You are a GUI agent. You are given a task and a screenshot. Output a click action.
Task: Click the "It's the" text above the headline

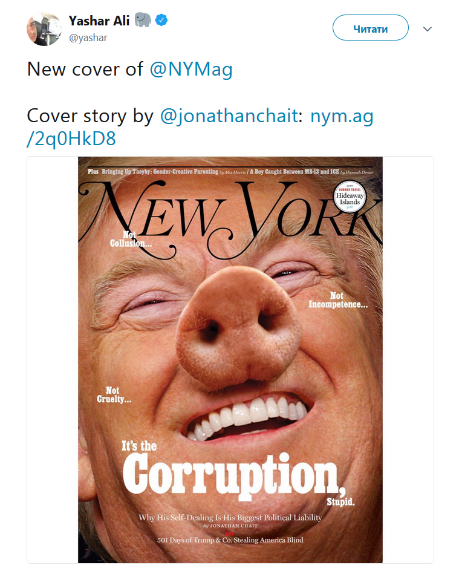point(139,446)
